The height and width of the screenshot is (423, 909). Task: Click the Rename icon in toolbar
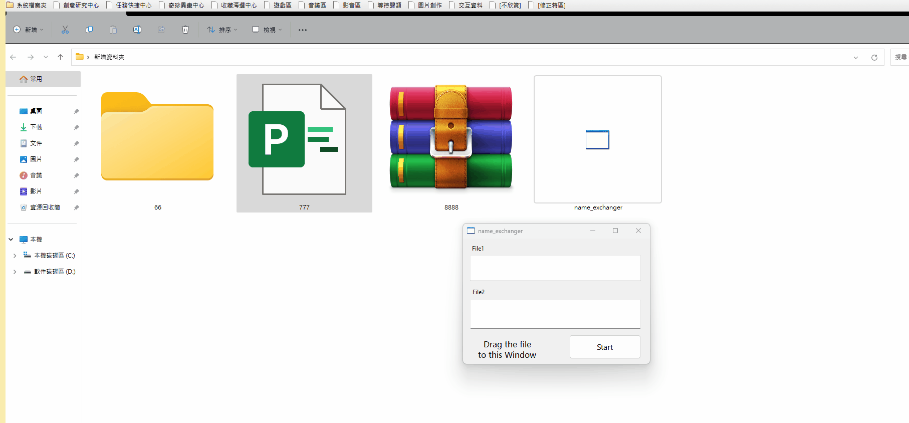click(137, 30)
